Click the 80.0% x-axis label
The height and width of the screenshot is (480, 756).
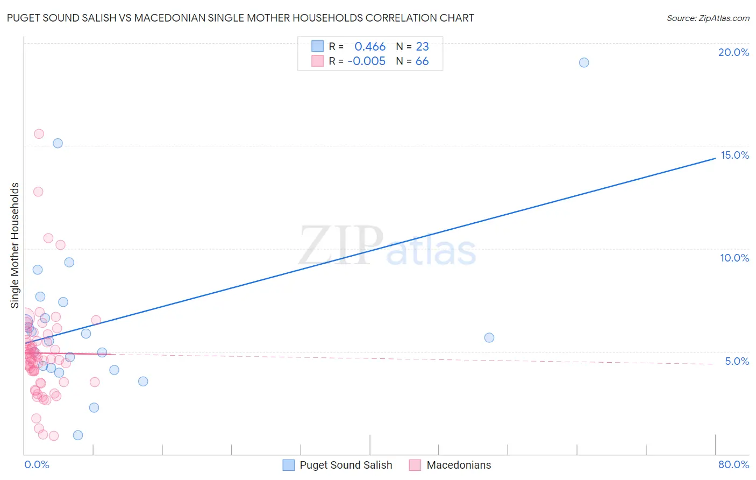(x=733, y=464)
